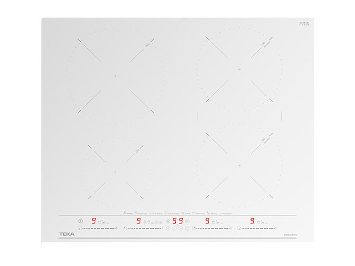Click the TEKA brand logo

point(67,234)
